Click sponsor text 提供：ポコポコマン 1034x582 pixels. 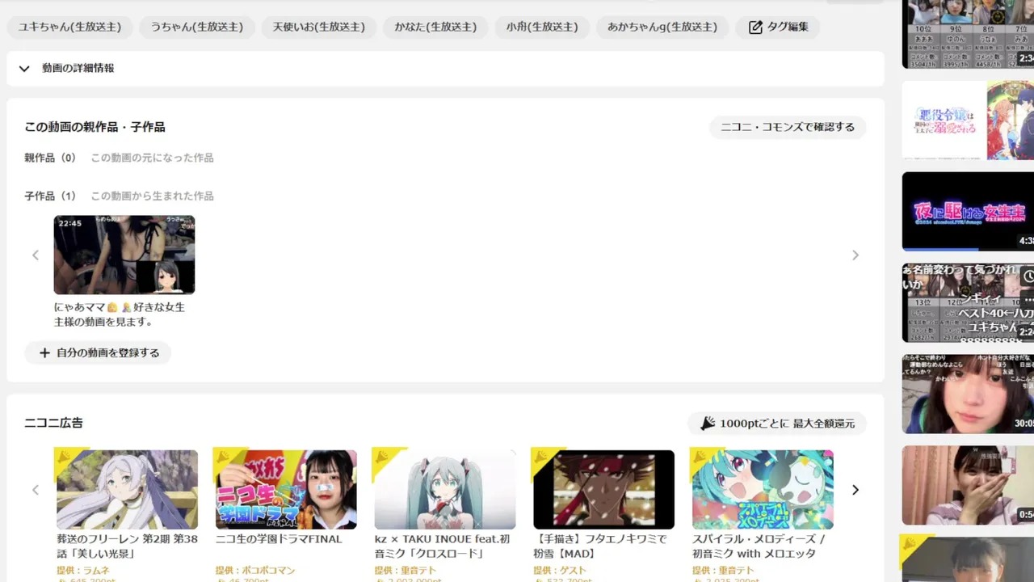255,571
